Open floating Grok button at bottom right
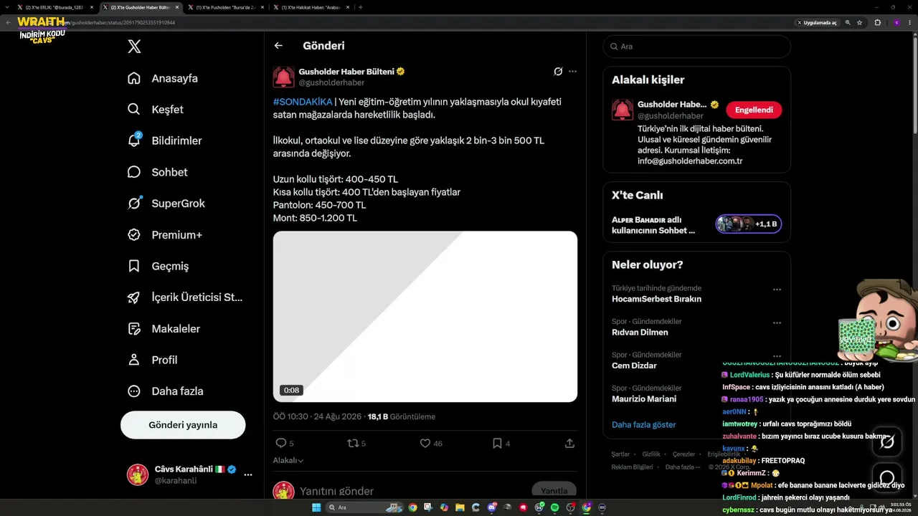The height and width of the screenshot is (516, 918). pos(887,441)
